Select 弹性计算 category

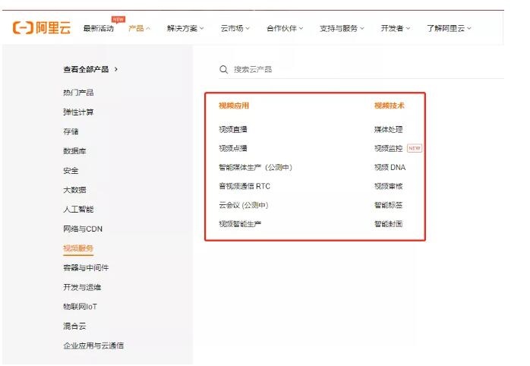pyautogui.click(x=78, y=112)
